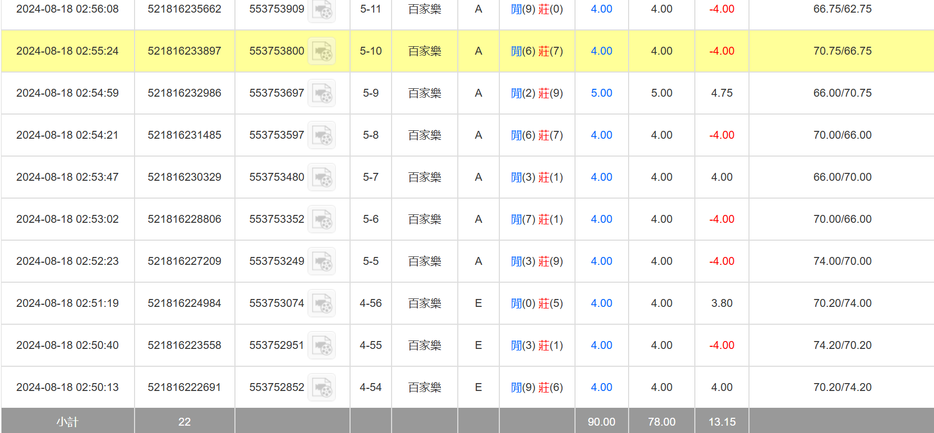Open the video icon next to 553753597
The image size is (934, 433).
tap(322, 136)
